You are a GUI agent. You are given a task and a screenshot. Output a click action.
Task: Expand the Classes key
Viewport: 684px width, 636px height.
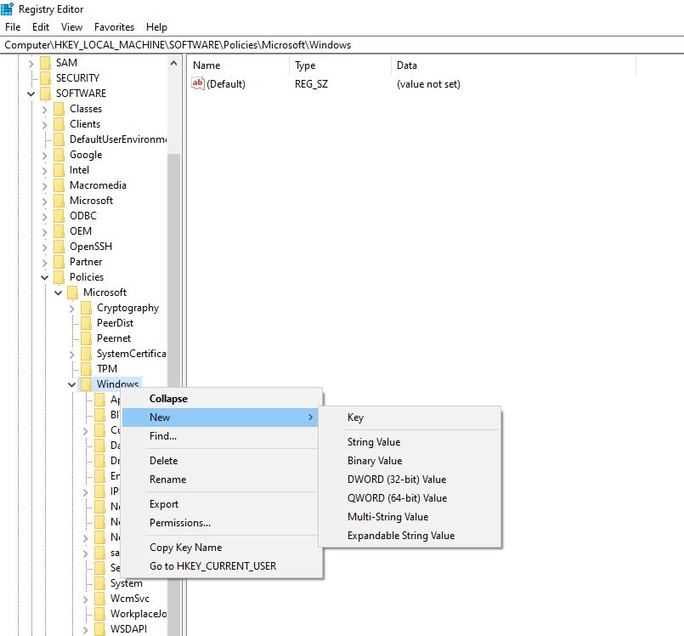[44, 110]
